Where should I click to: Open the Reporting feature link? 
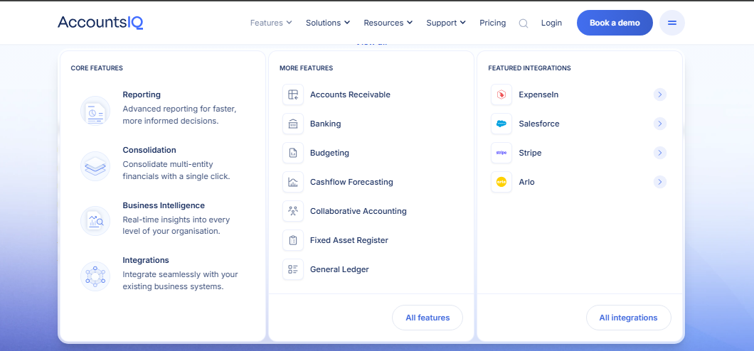(x=142, y=94)
